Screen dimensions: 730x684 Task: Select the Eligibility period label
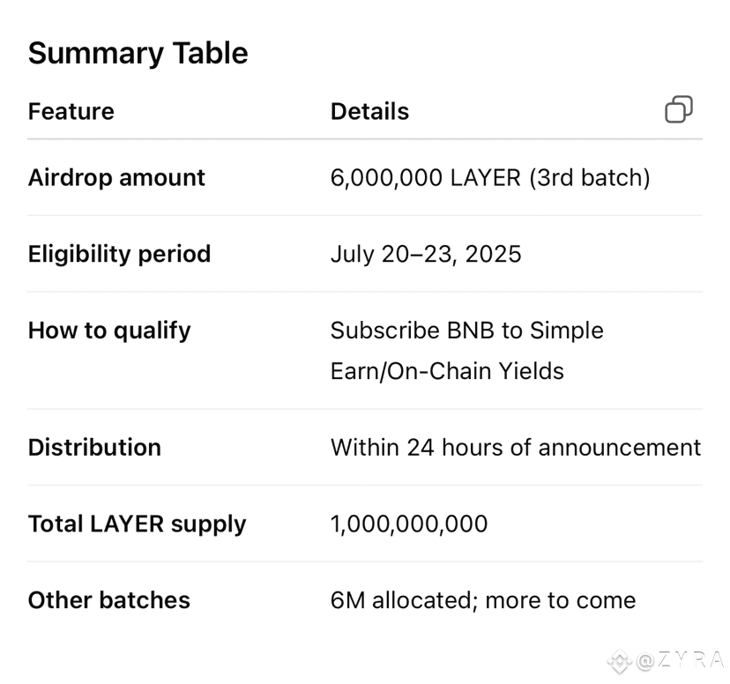(119, 254)
